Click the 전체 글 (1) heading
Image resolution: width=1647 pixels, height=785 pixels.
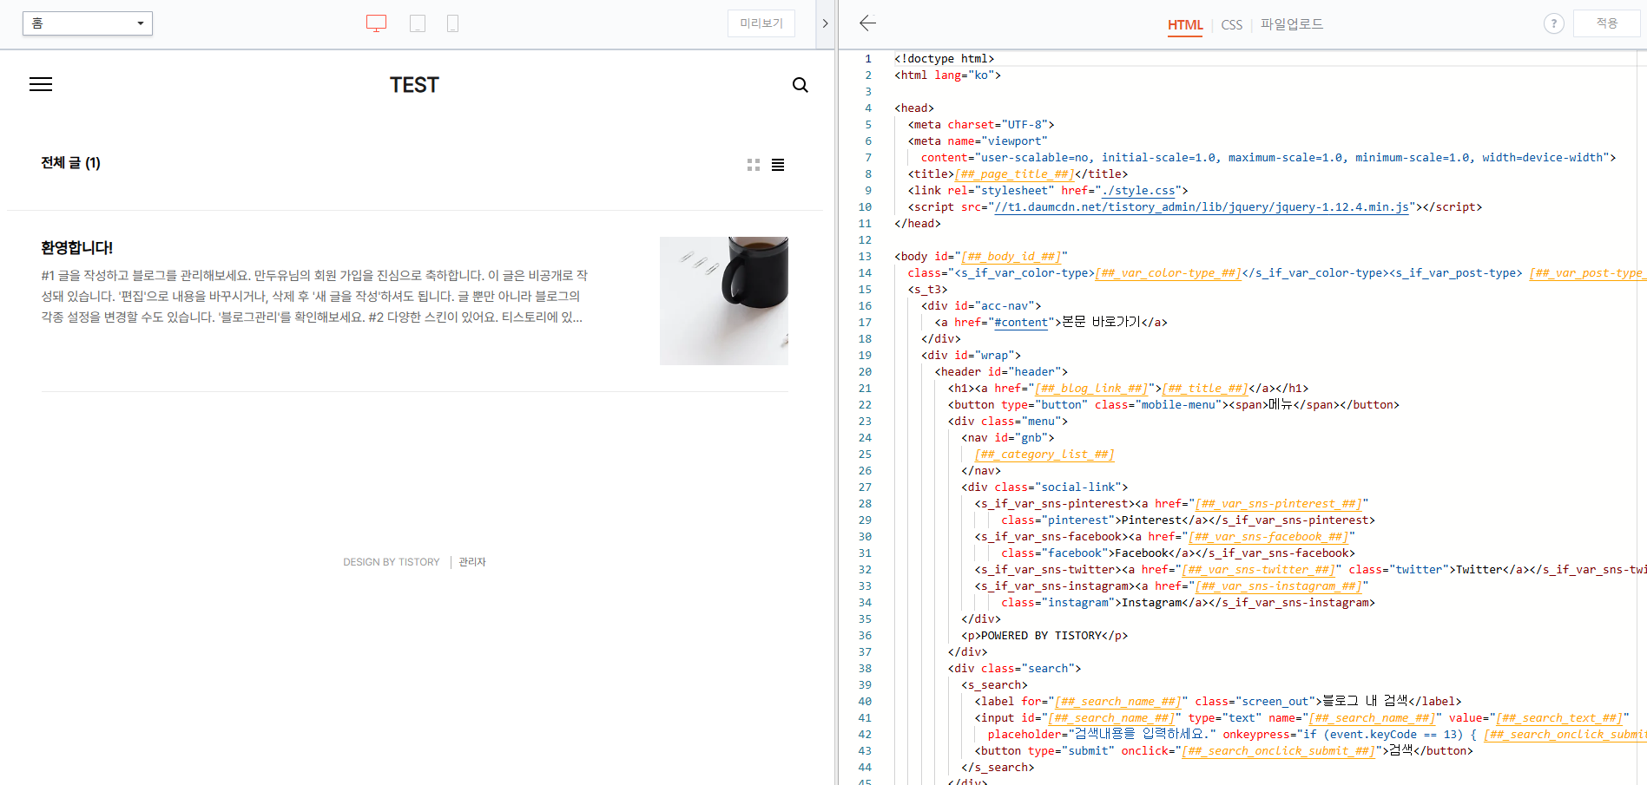tap(71, 163)
